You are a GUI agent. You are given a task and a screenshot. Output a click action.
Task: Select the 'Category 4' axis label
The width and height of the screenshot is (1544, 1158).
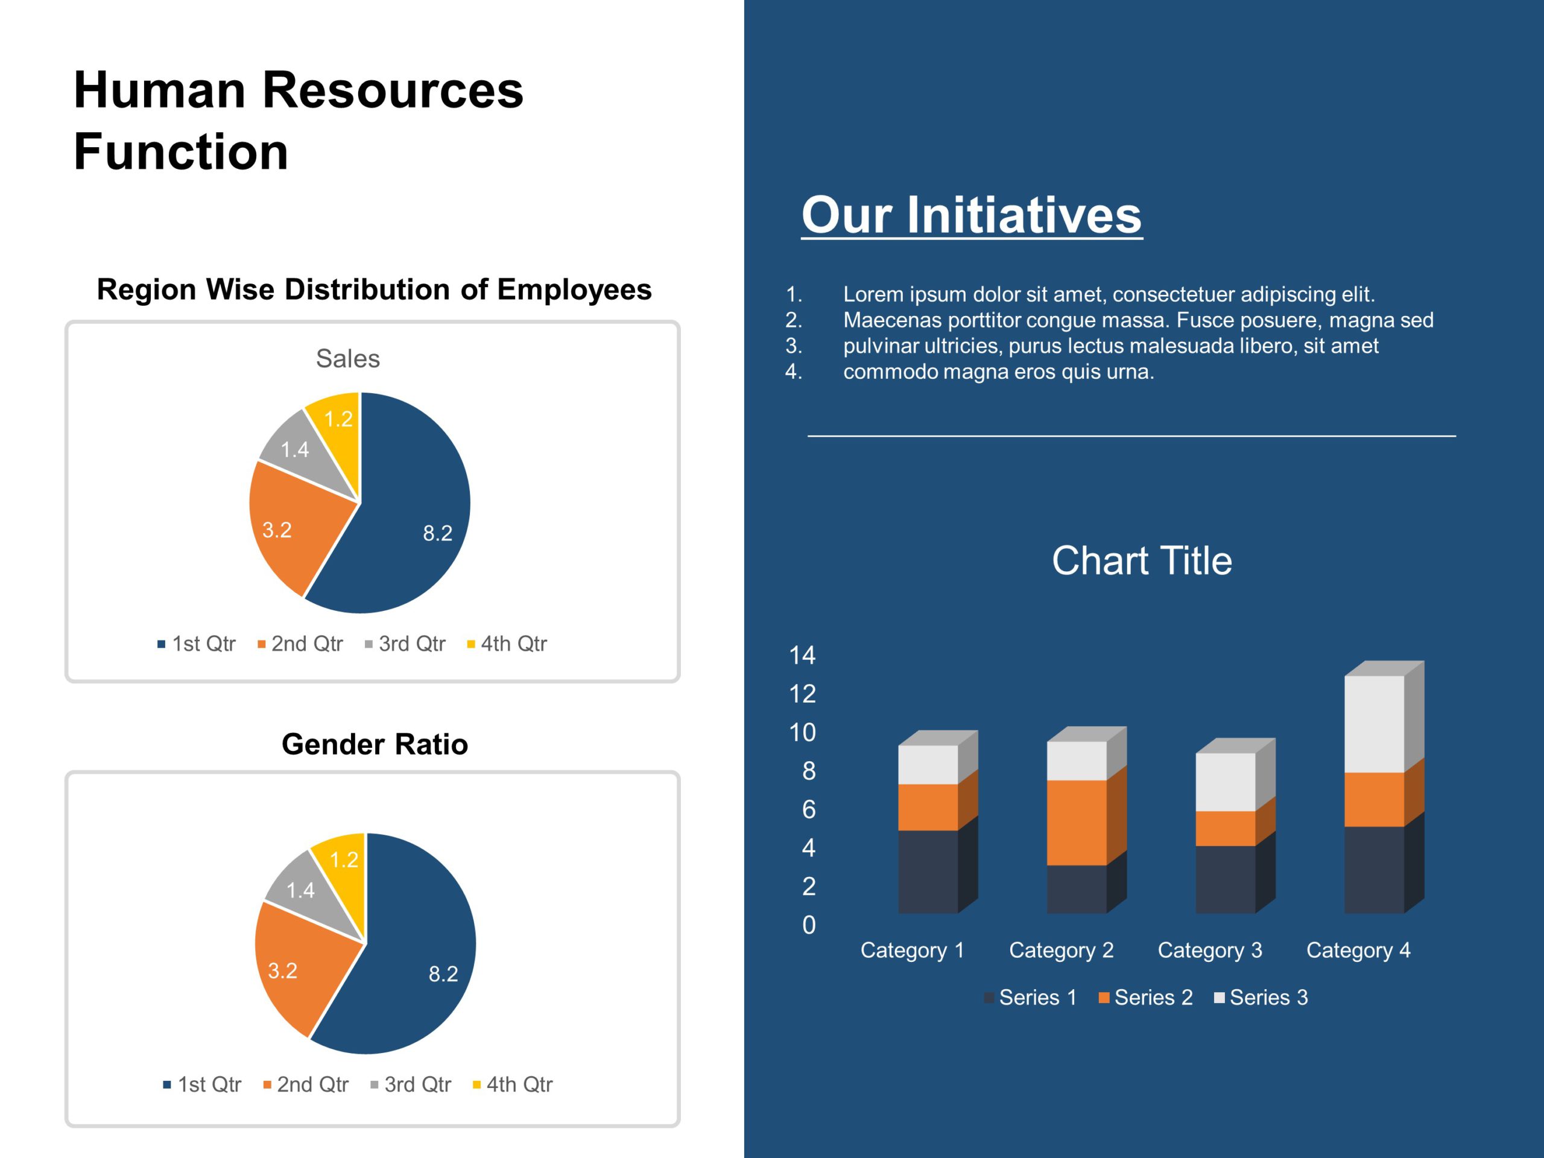coord(1358,951)
